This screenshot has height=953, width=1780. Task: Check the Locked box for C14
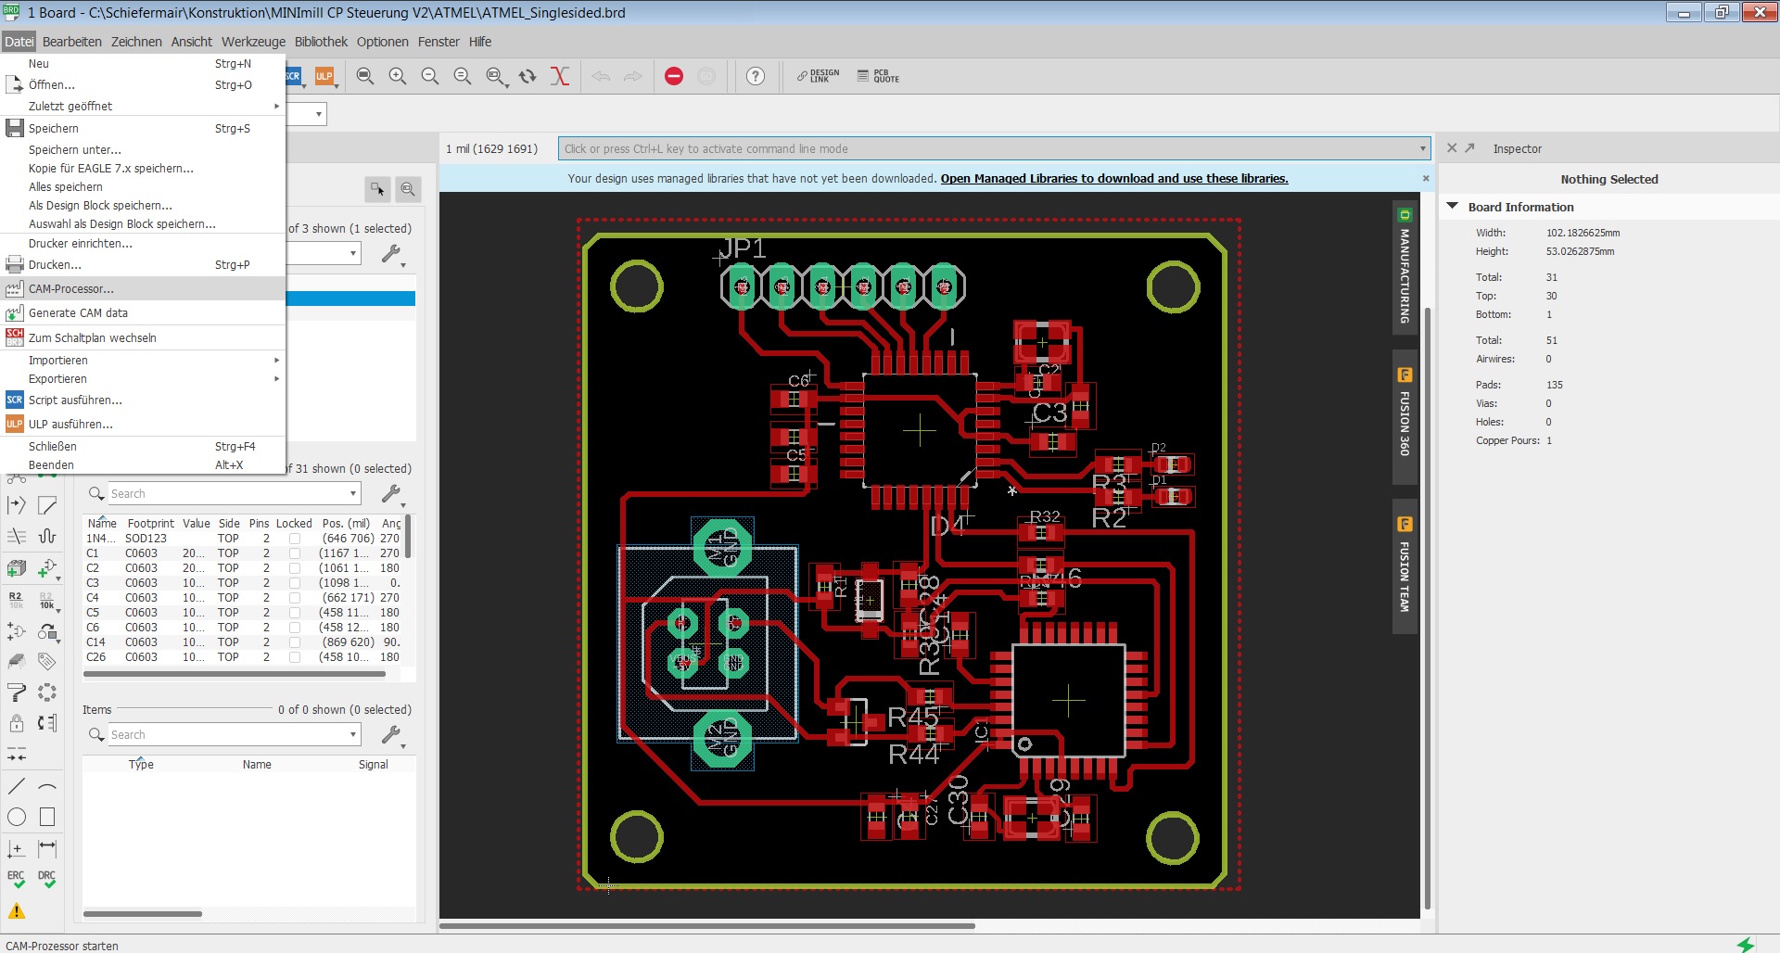click(295, 642)
